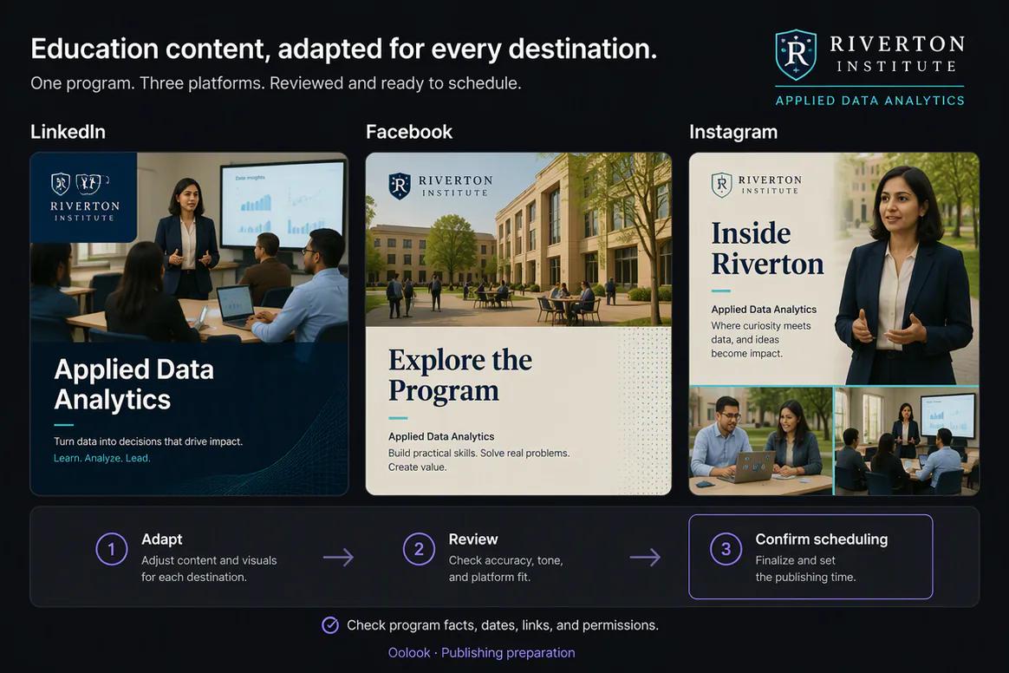Click the Riverton shield on the Facebook card
The image size is (1009, 673).
(x=400, y=186)
